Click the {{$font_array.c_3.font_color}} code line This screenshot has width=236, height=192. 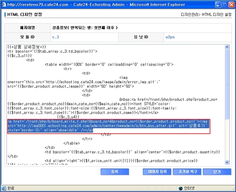pyautogui.click(x=92, y=108)
